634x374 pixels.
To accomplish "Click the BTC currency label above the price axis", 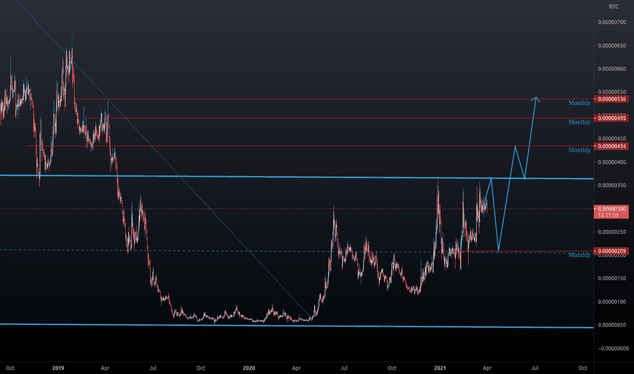I will pos(614,7).
